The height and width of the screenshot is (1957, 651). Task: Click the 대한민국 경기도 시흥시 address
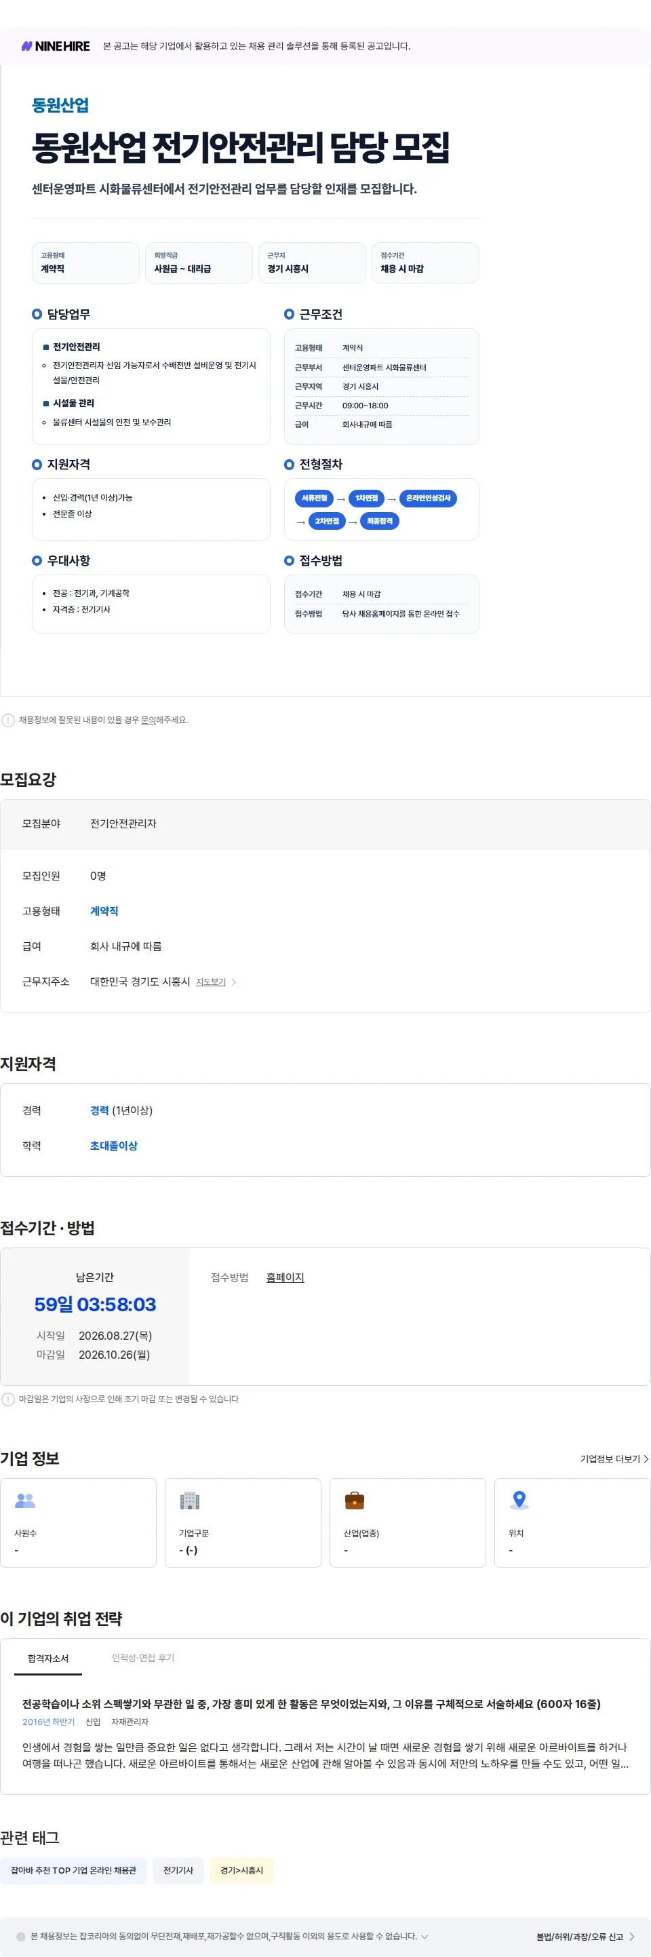click(140, 982)
